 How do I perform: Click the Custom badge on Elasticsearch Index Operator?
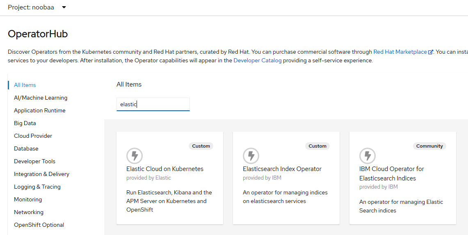tap(317, 146)
